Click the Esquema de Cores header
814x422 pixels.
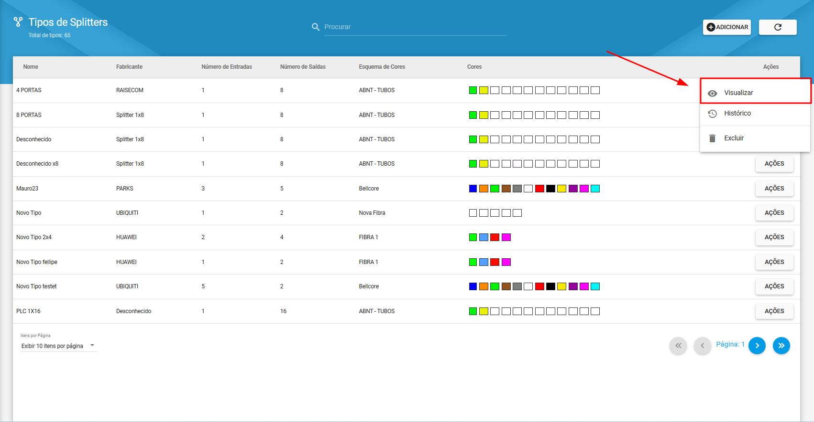click(x=382, y=67)
